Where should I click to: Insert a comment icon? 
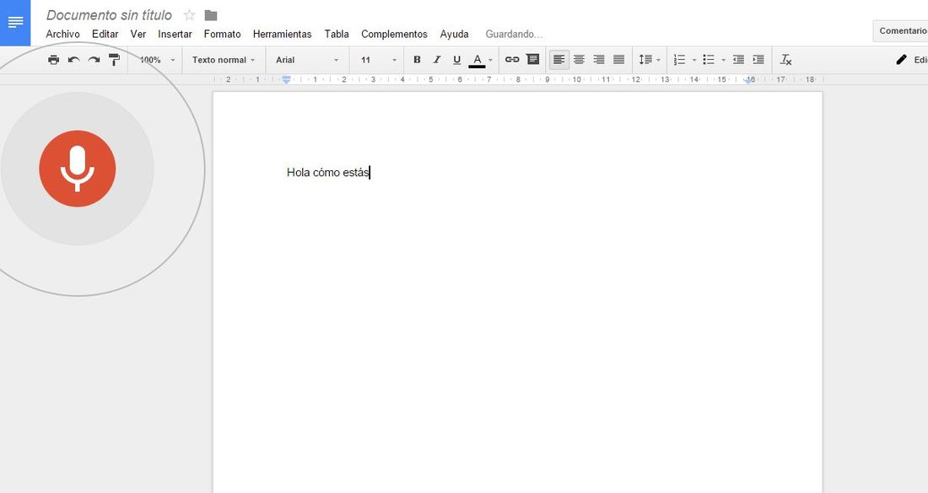[x=532, y=59]
